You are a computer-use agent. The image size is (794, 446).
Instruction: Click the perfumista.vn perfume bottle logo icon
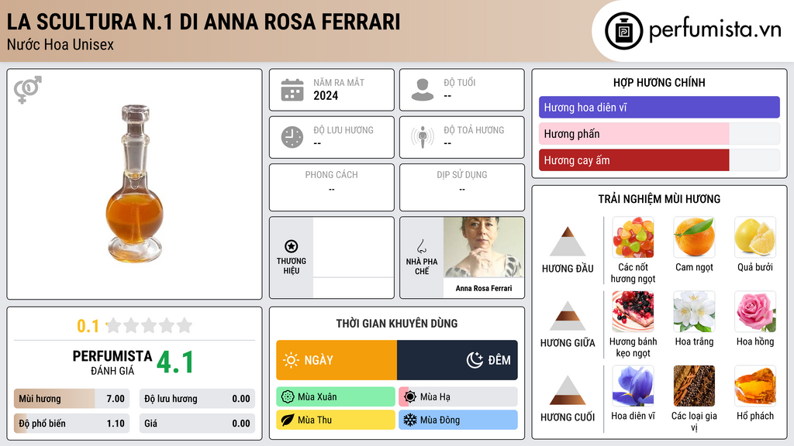623,31
